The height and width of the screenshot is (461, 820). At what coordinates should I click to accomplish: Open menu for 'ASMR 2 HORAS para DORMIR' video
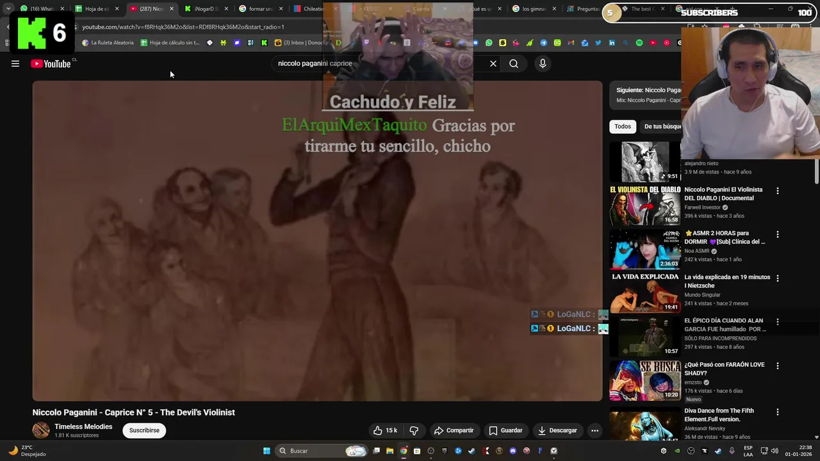(x=778, y=234)
